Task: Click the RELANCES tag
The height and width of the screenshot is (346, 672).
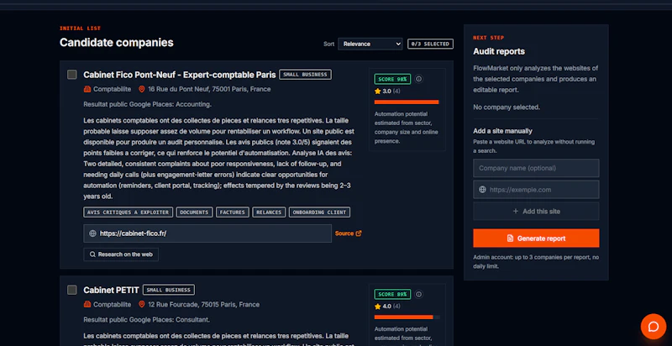Action: [x=269, y=212]
